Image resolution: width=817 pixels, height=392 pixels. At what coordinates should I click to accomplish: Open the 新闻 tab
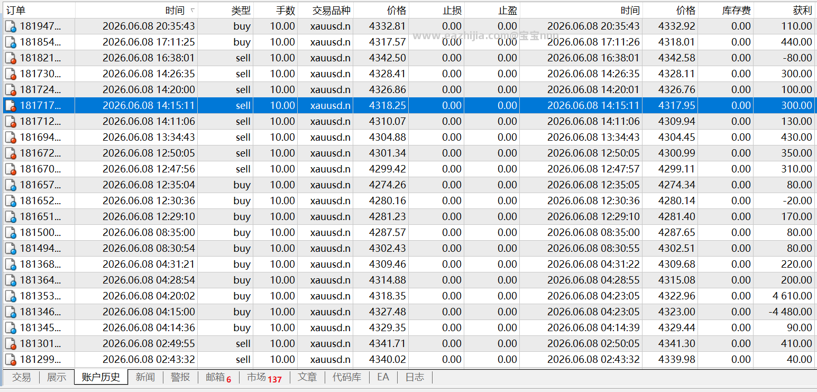coord(145,377)
